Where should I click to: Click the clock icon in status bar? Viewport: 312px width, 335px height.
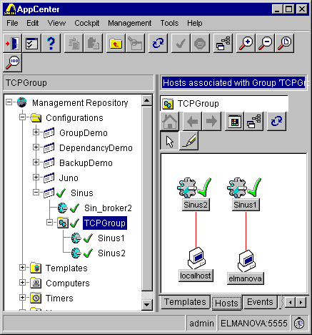(x=299, y=324)
